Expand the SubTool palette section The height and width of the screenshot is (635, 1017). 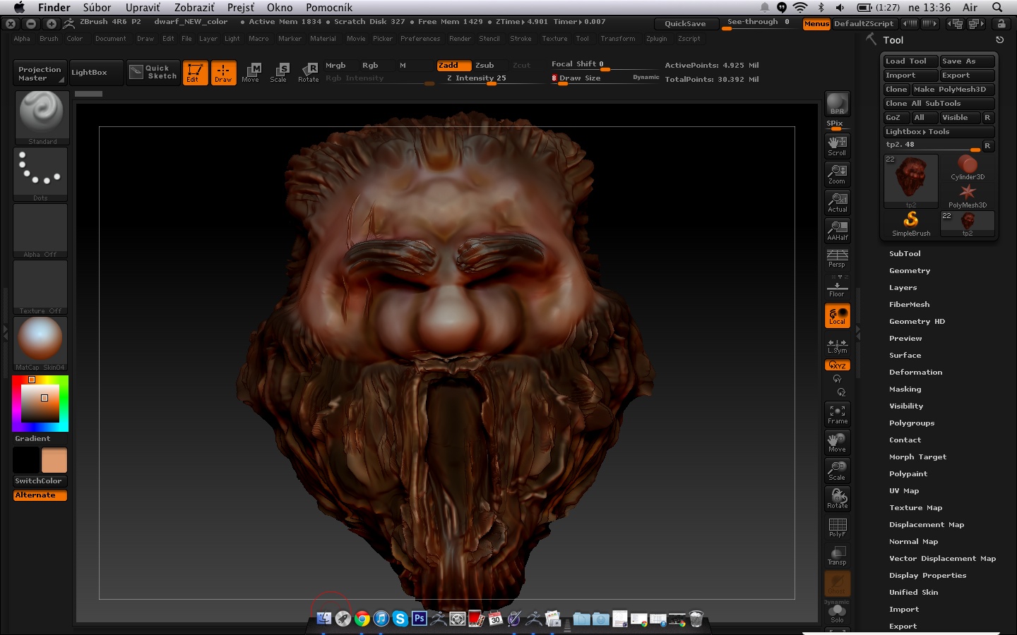click(905, 253)
